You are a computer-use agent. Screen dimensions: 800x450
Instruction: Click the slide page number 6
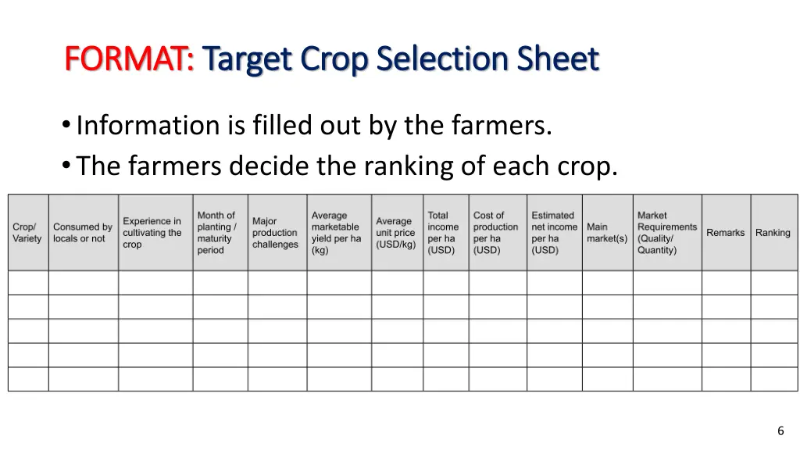click(780, 430)
